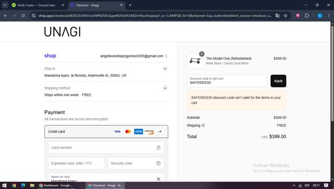Show hidden system tray icons
The image size is (334, 189).
[294, 185]
